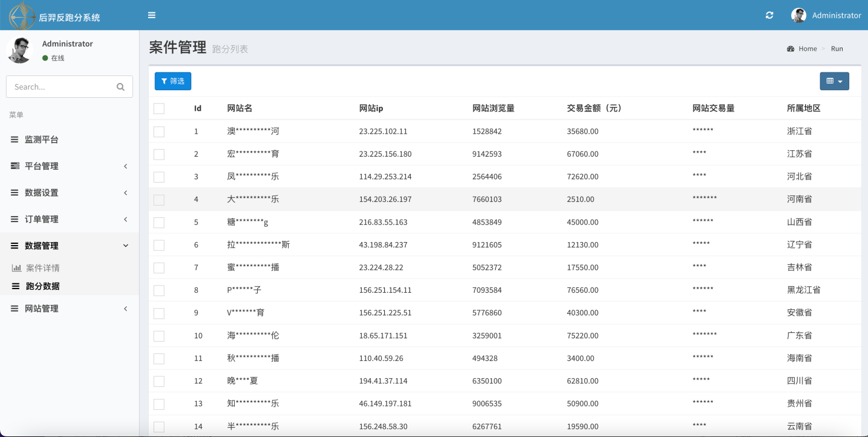Expand the 平台管理 menu

(69, 166)
